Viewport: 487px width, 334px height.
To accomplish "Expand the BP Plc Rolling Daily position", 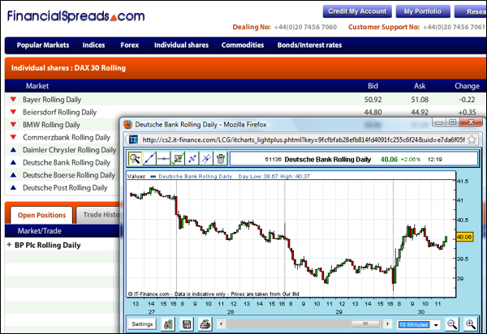I will click(x=9, y=245).
